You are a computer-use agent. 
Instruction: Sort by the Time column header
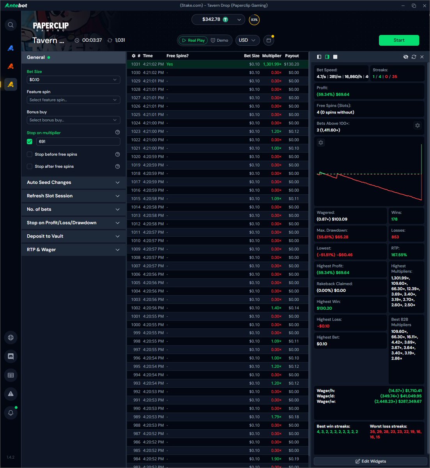coord(148,56)
